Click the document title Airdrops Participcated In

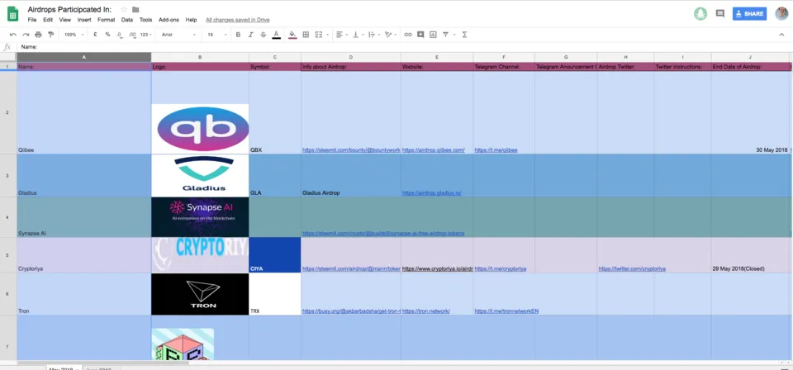[x=69, y=9]
